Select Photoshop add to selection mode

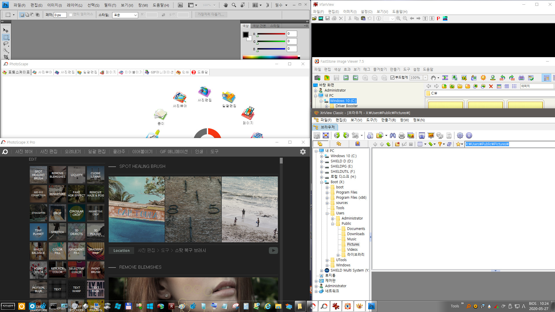click(x=27, y=15)
